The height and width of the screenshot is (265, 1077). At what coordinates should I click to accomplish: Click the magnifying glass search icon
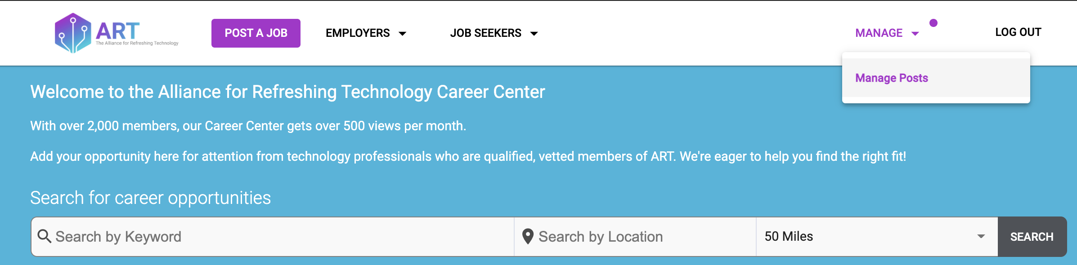(x=44, y=236)
